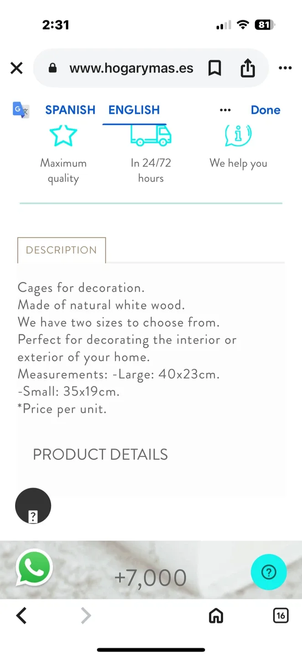Click the Maximum quality star icon
302x658 pixels.
tap(63, 135)
